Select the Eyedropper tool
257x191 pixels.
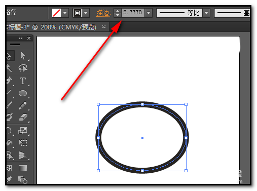click(9, 180)
